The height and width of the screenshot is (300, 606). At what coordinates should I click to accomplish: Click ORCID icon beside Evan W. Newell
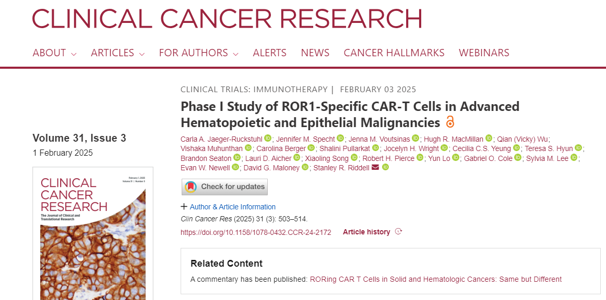[x=235, y=167]
